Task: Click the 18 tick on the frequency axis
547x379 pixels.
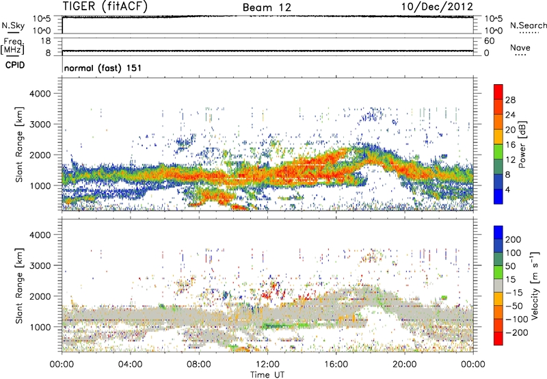Action: point(46,41)
